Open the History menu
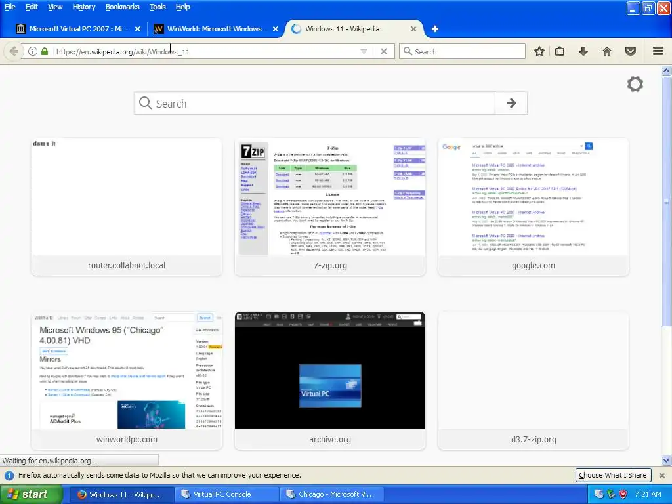 [x=83, y=7]
